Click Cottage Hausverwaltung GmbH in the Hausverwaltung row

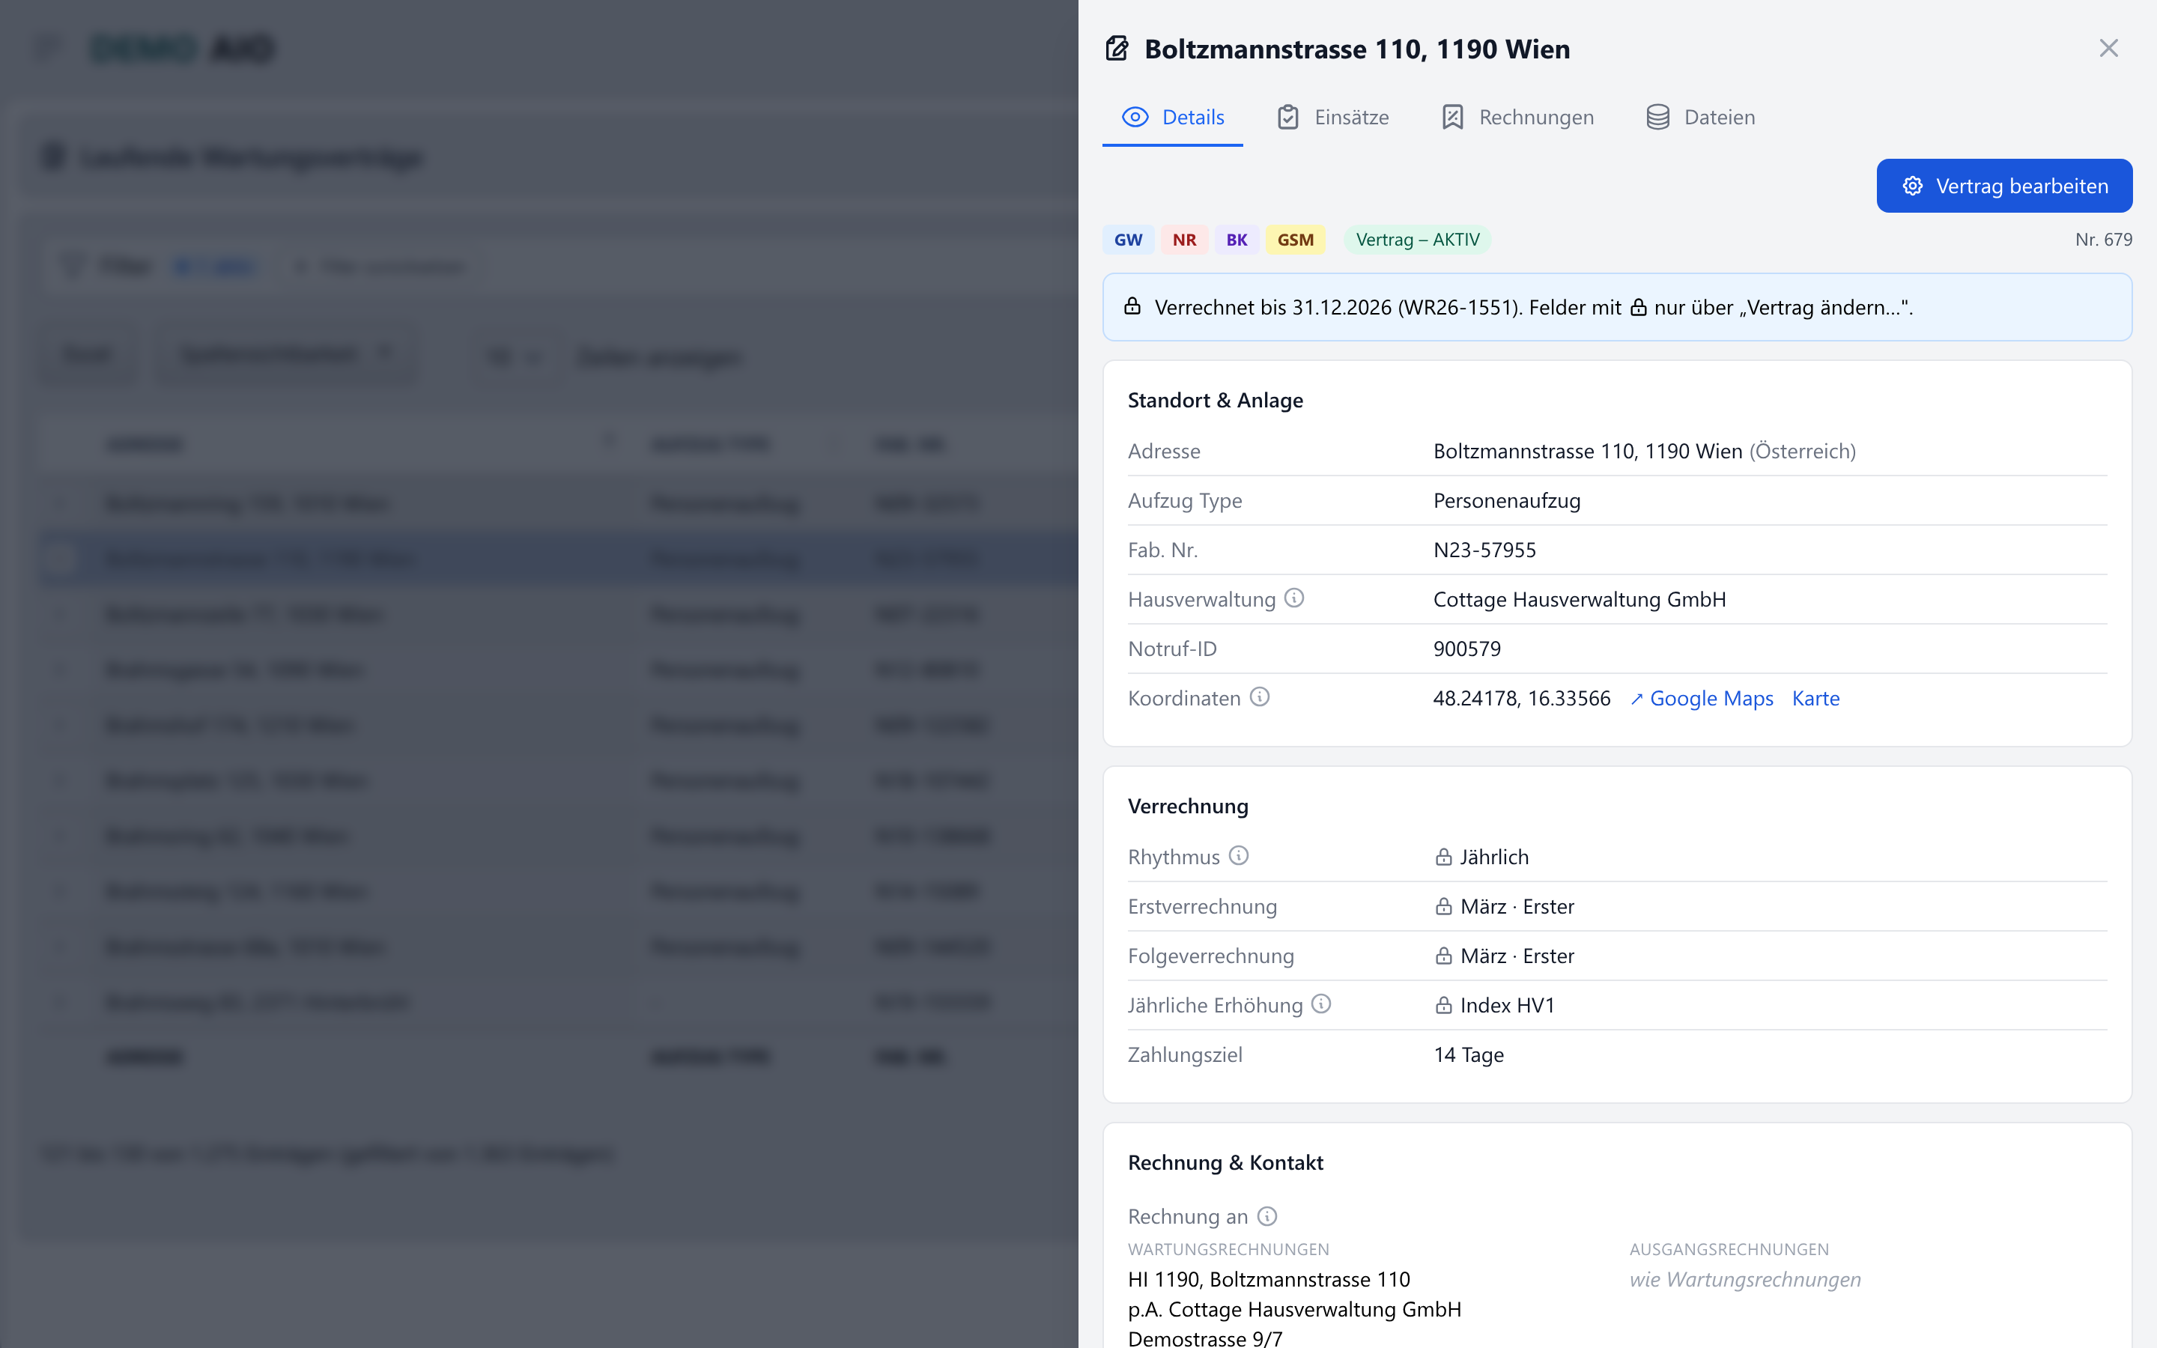[1580, 599]
